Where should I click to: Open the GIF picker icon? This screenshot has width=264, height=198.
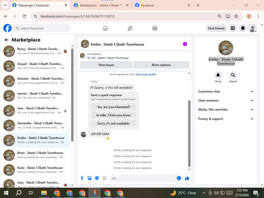(105, 178)
